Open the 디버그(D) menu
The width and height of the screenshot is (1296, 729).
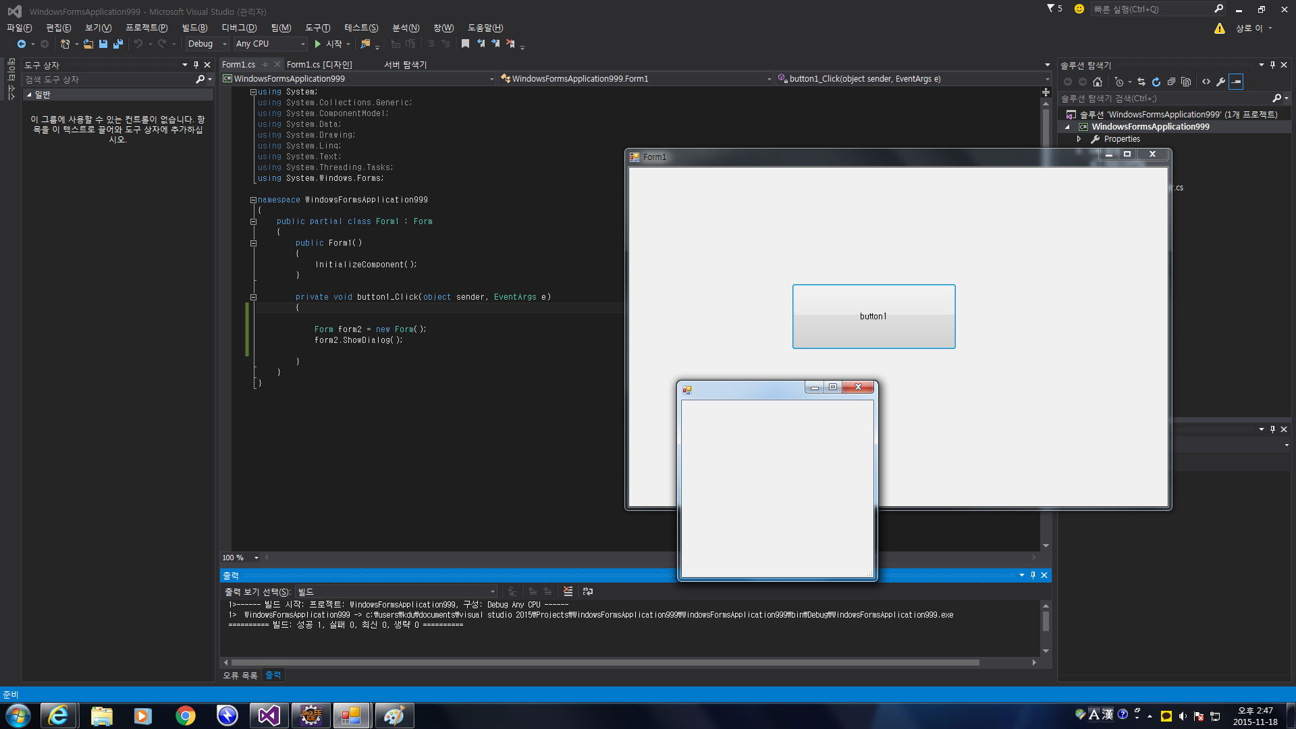[x=239, y=28]
